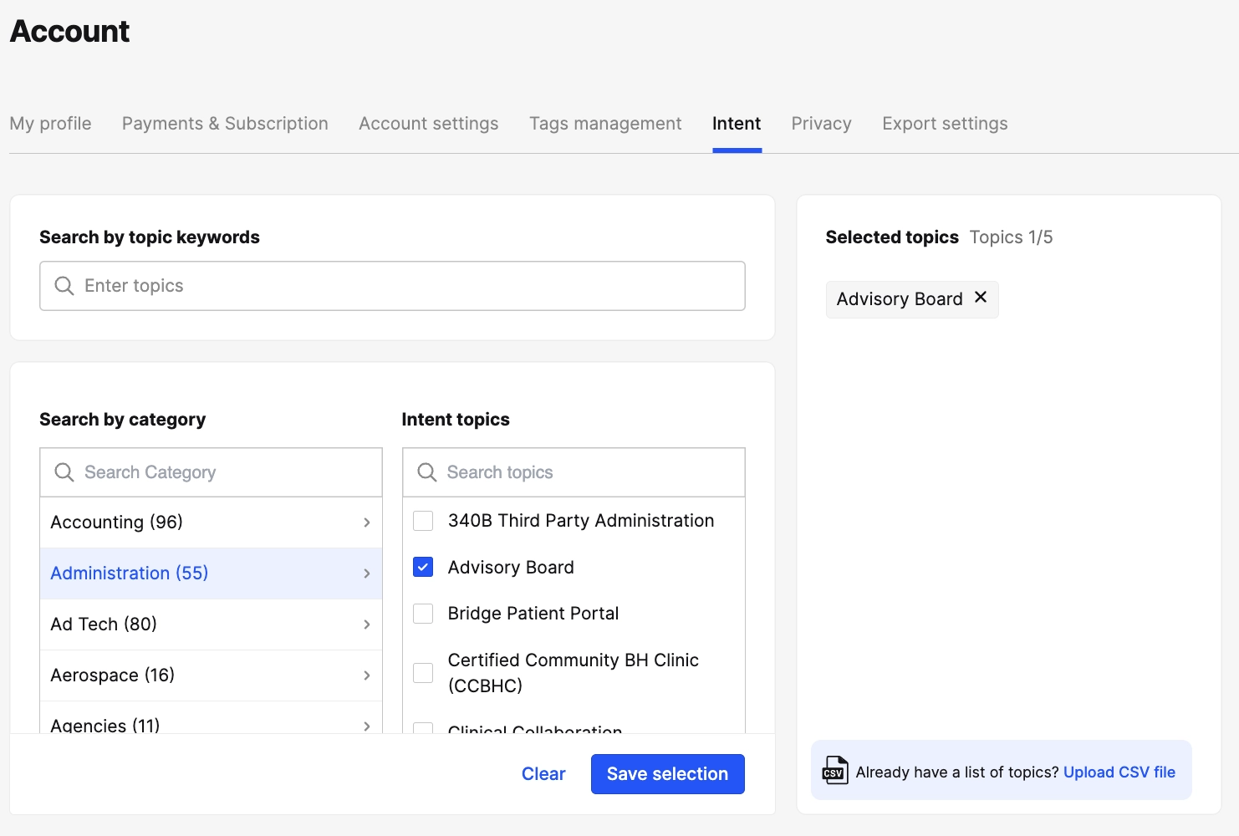
Task: Expand the Ad Tech category chevron
Action: [366, 624]
